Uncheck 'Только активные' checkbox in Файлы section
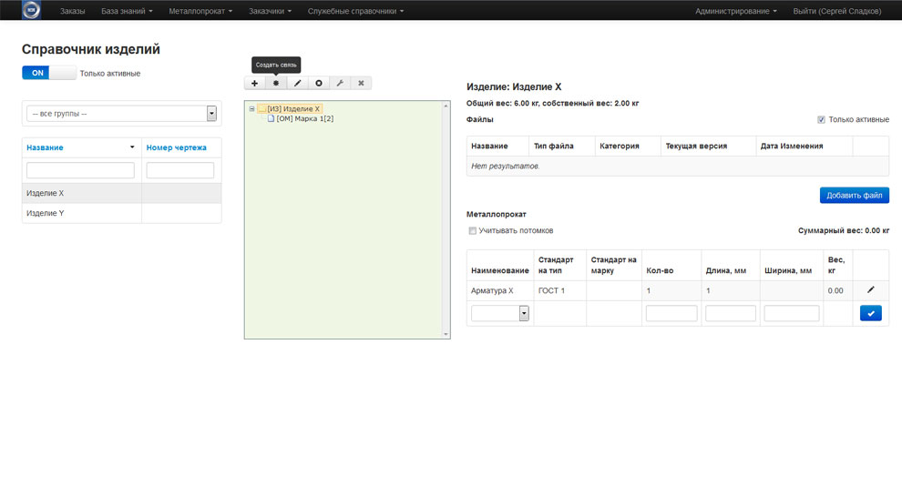The height and width of the screenshot is (496, 902). pos(821,119)
